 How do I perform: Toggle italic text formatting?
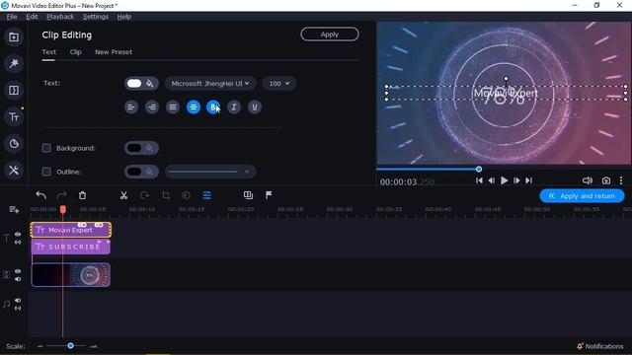point(234,107)
